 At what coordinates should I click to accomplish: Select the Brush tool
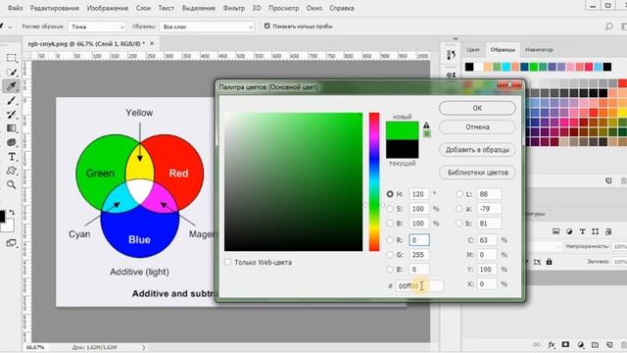[11, 100]
